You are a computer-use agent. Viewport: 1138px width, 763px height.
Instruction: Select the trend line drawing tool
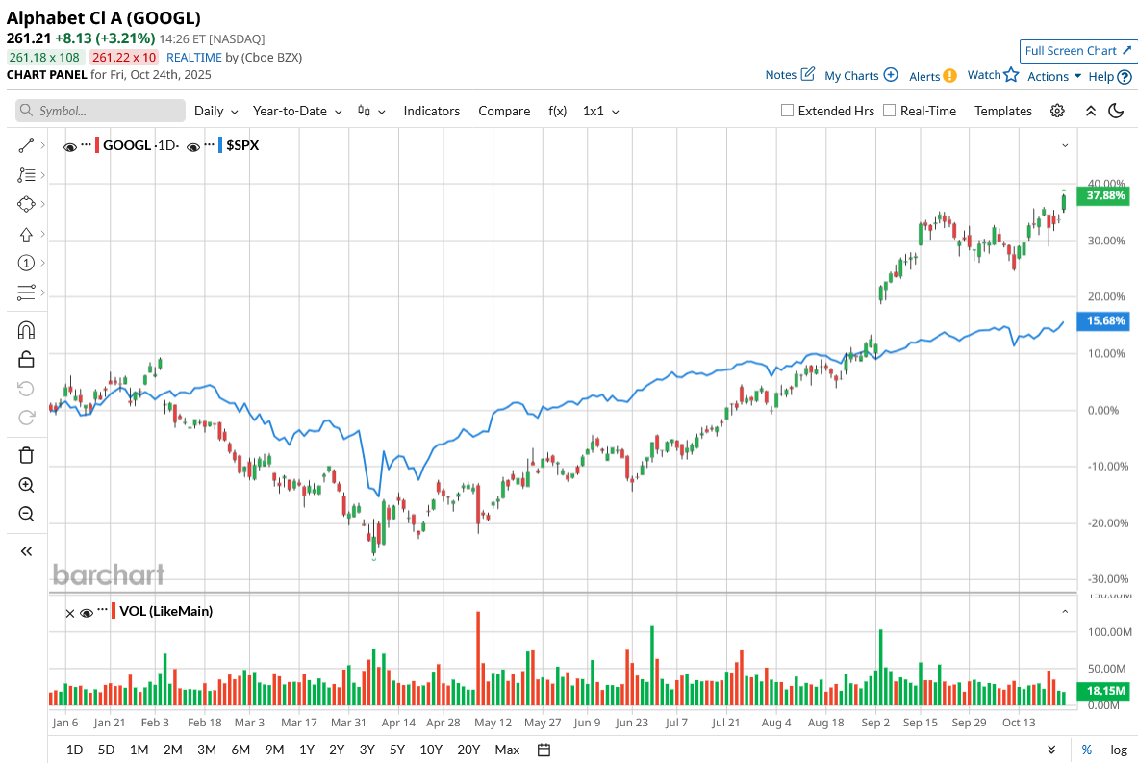click(26, 146)
